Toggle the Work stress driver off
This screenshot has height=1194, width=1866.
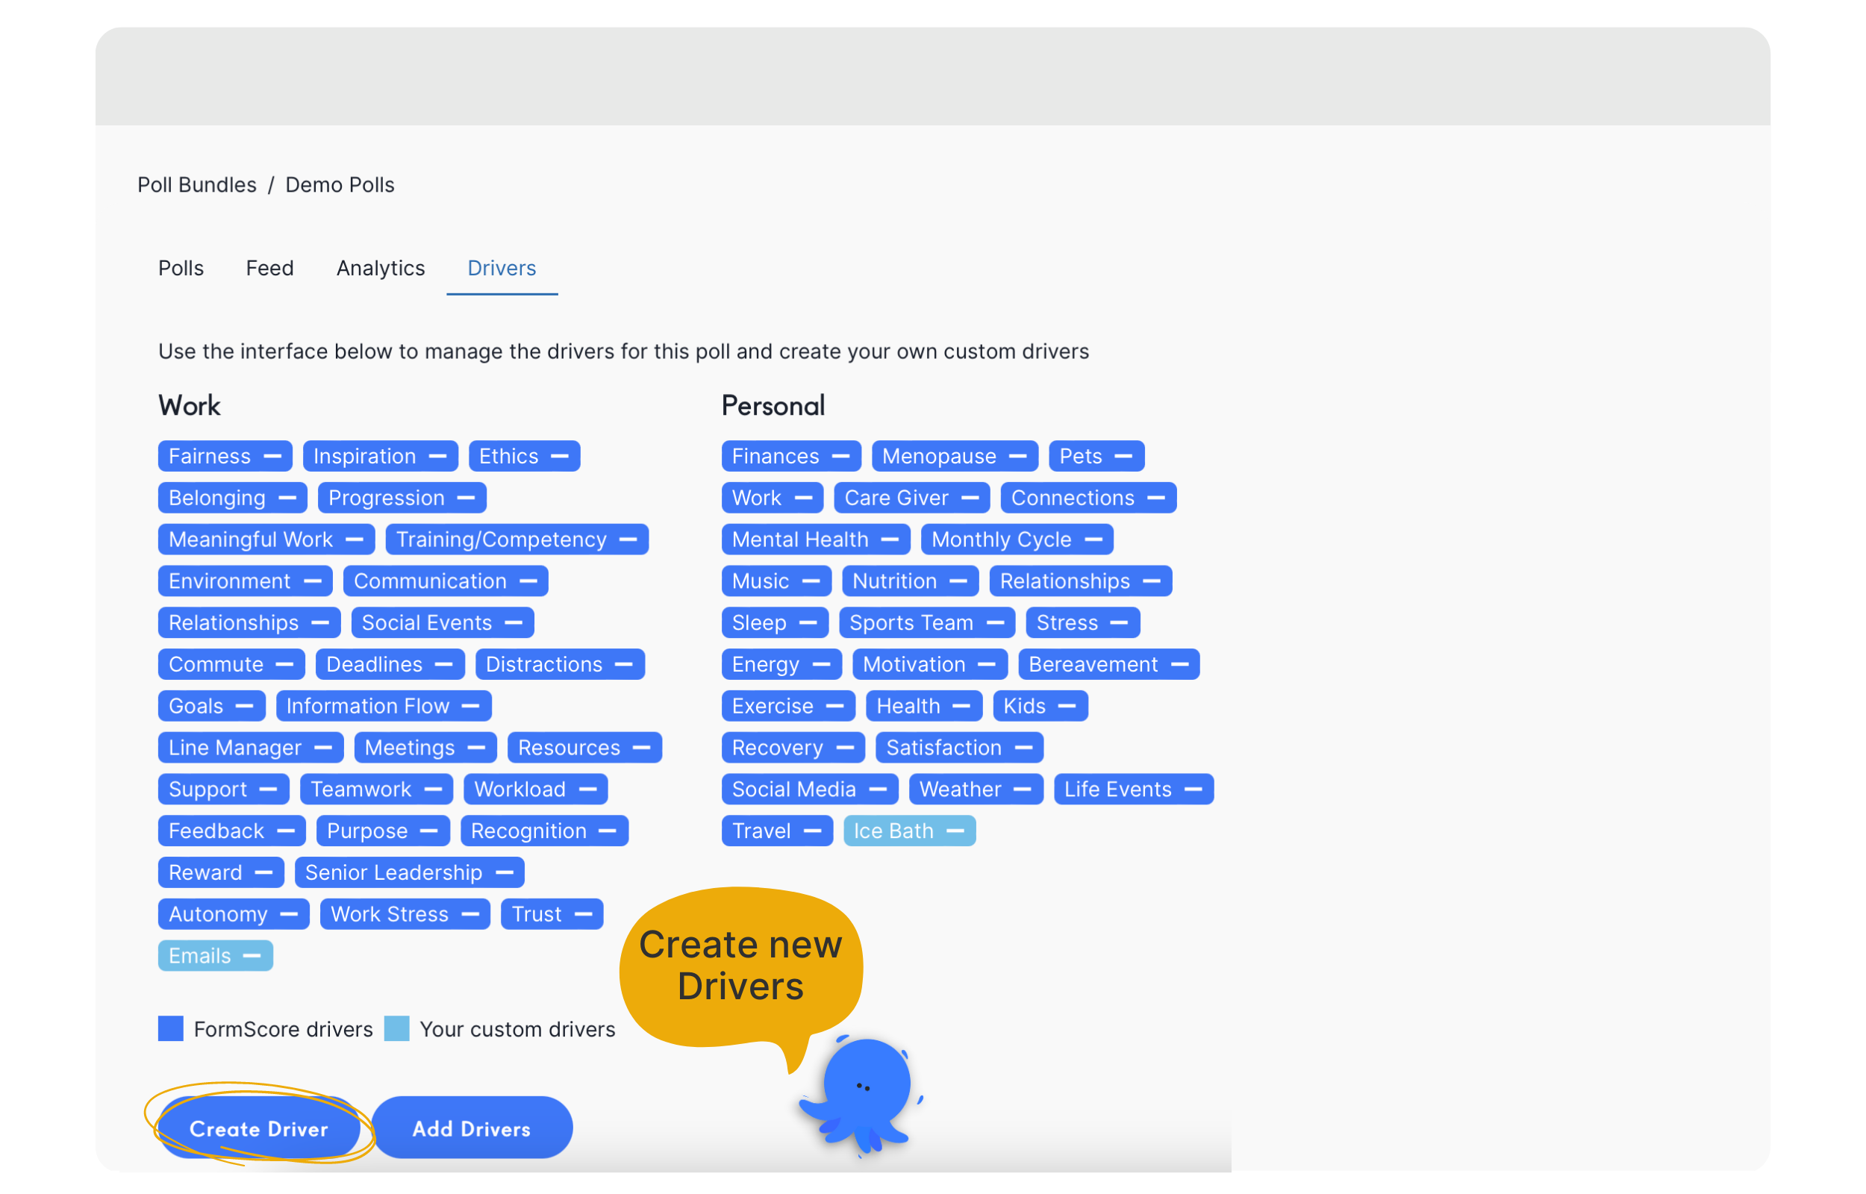[473, 914]
